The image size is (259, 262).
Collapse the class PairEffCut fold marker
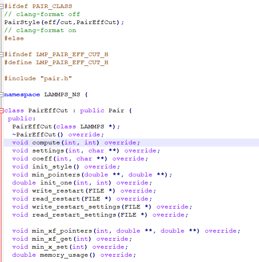coord(1,111)
